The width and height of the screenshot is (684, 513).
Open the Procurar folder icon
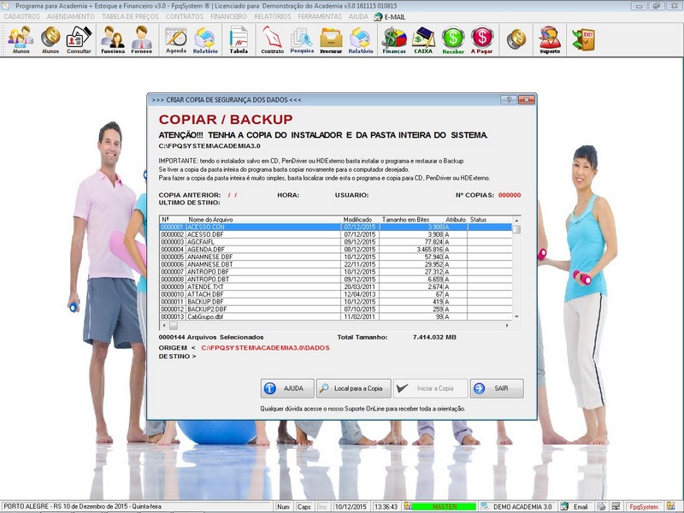point(331,39)
